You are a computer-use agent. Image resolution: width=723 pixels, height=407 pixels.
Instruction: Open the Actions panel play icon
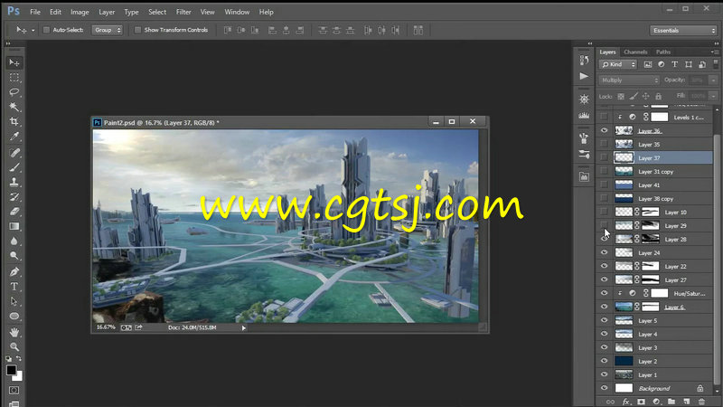pos(584,76)
